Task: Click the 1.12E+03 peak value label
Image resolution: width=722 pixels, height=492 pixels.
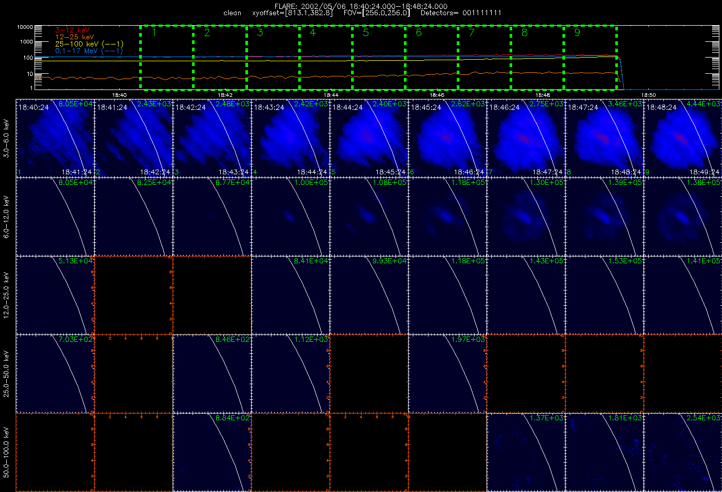Action: click(x=311, y=339)
